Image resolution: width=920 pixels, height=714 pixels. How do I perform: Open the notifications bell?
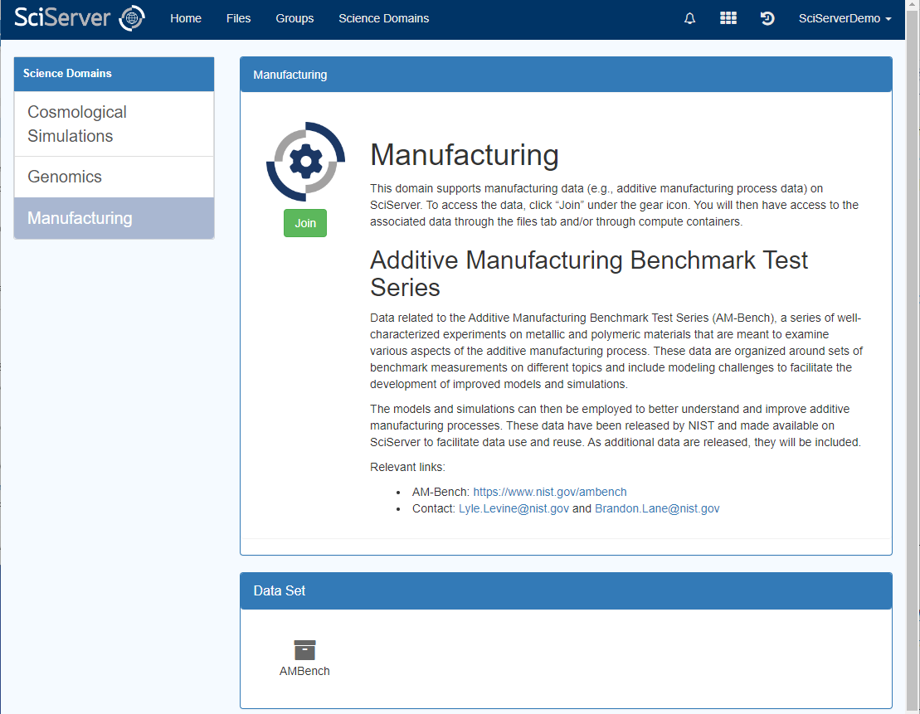tap(689, 18)
